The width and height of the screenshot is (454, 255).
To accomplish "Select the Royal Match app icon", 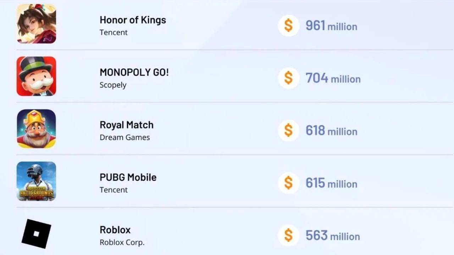I will point(36,129).
